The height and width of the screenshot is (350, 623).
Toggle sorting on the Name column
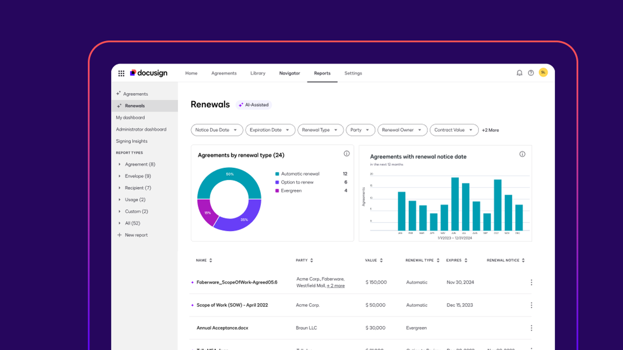pos(210,260)
